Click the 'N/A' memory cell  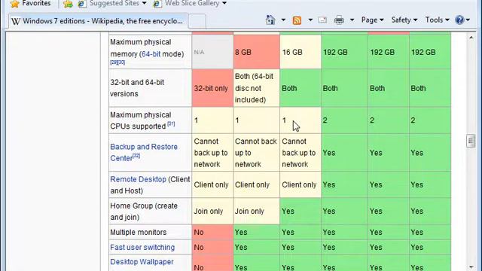(x=212, y=52)
